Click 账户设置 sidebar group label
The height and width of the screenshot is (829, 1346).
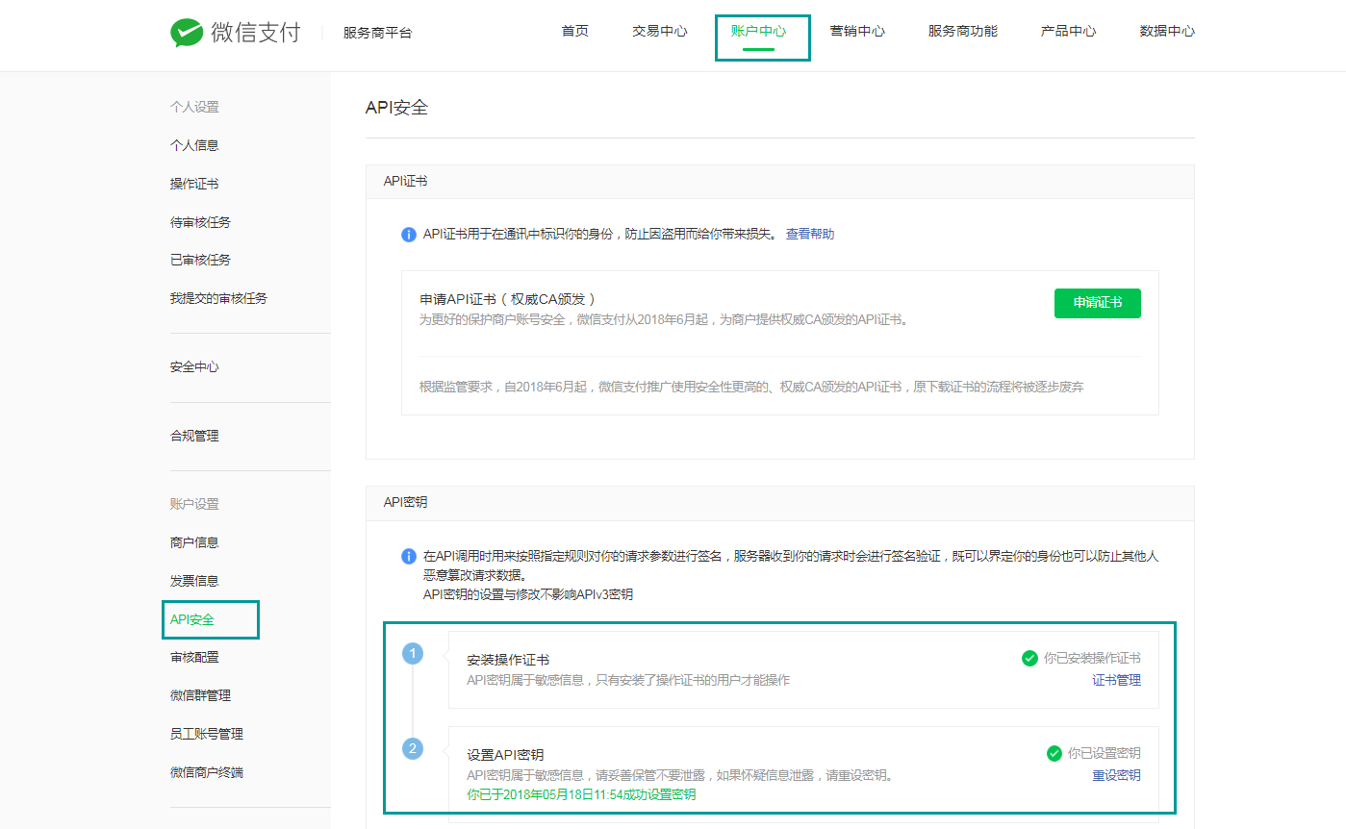point(194,504)
